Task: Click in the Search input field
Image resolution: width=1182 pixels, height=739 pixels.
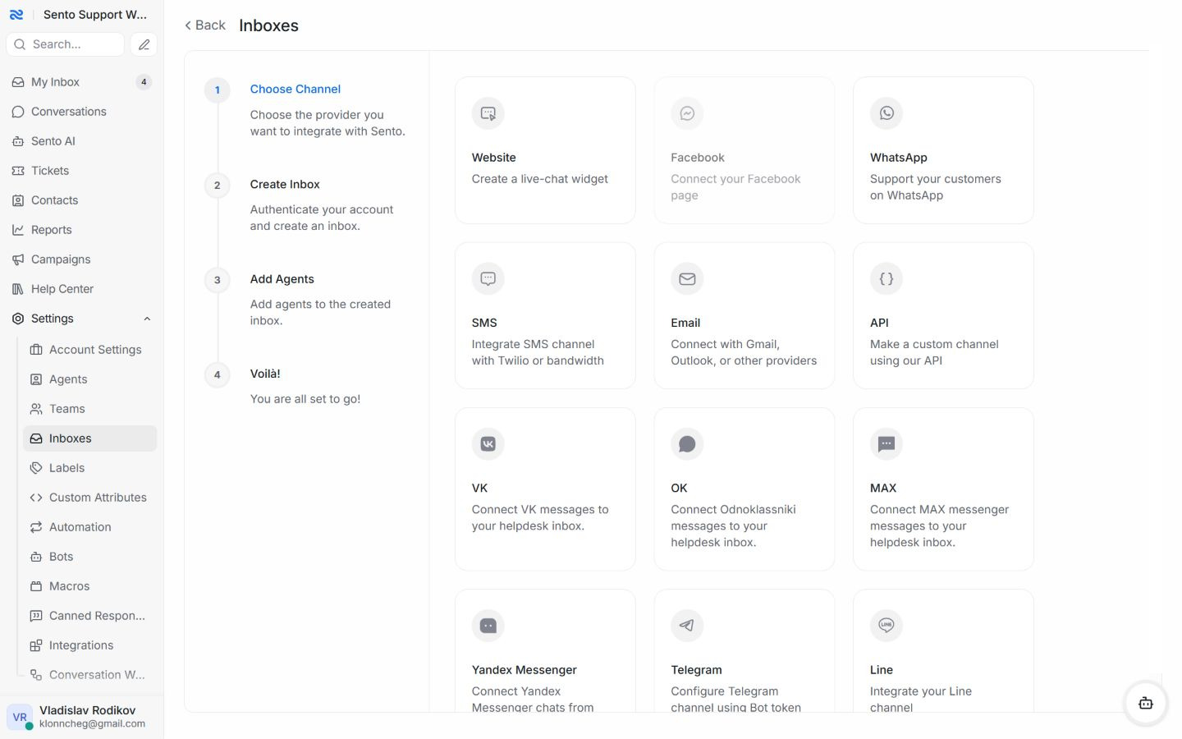Action: point(66,44)
